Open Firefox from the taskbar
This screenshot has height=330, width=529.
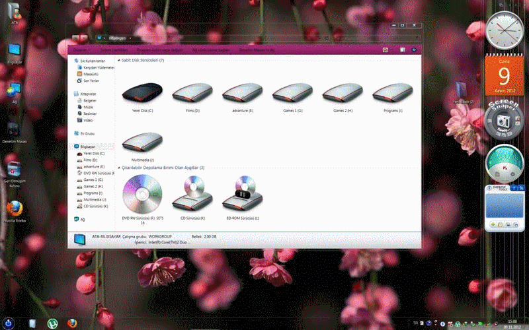[72, 324]
